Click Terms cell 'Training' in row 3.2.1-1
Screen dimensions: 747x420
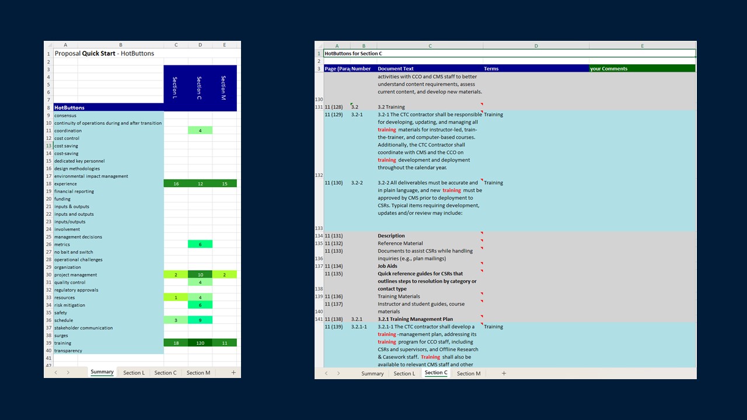tap(536, 345)
